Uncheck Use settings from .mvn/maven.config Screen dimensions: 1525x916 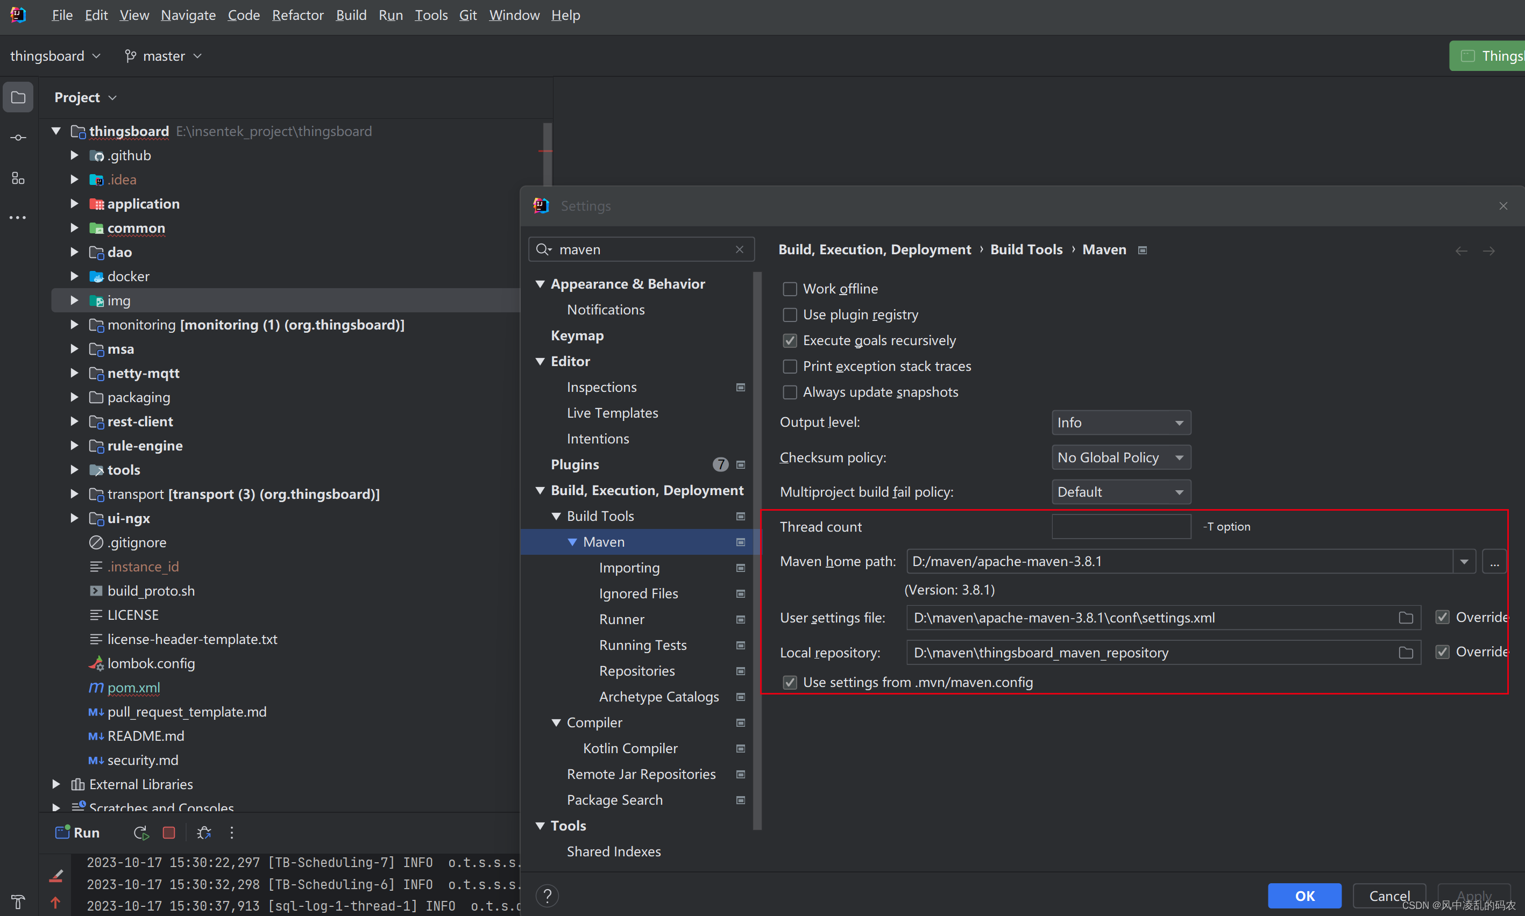coord(789,682)
